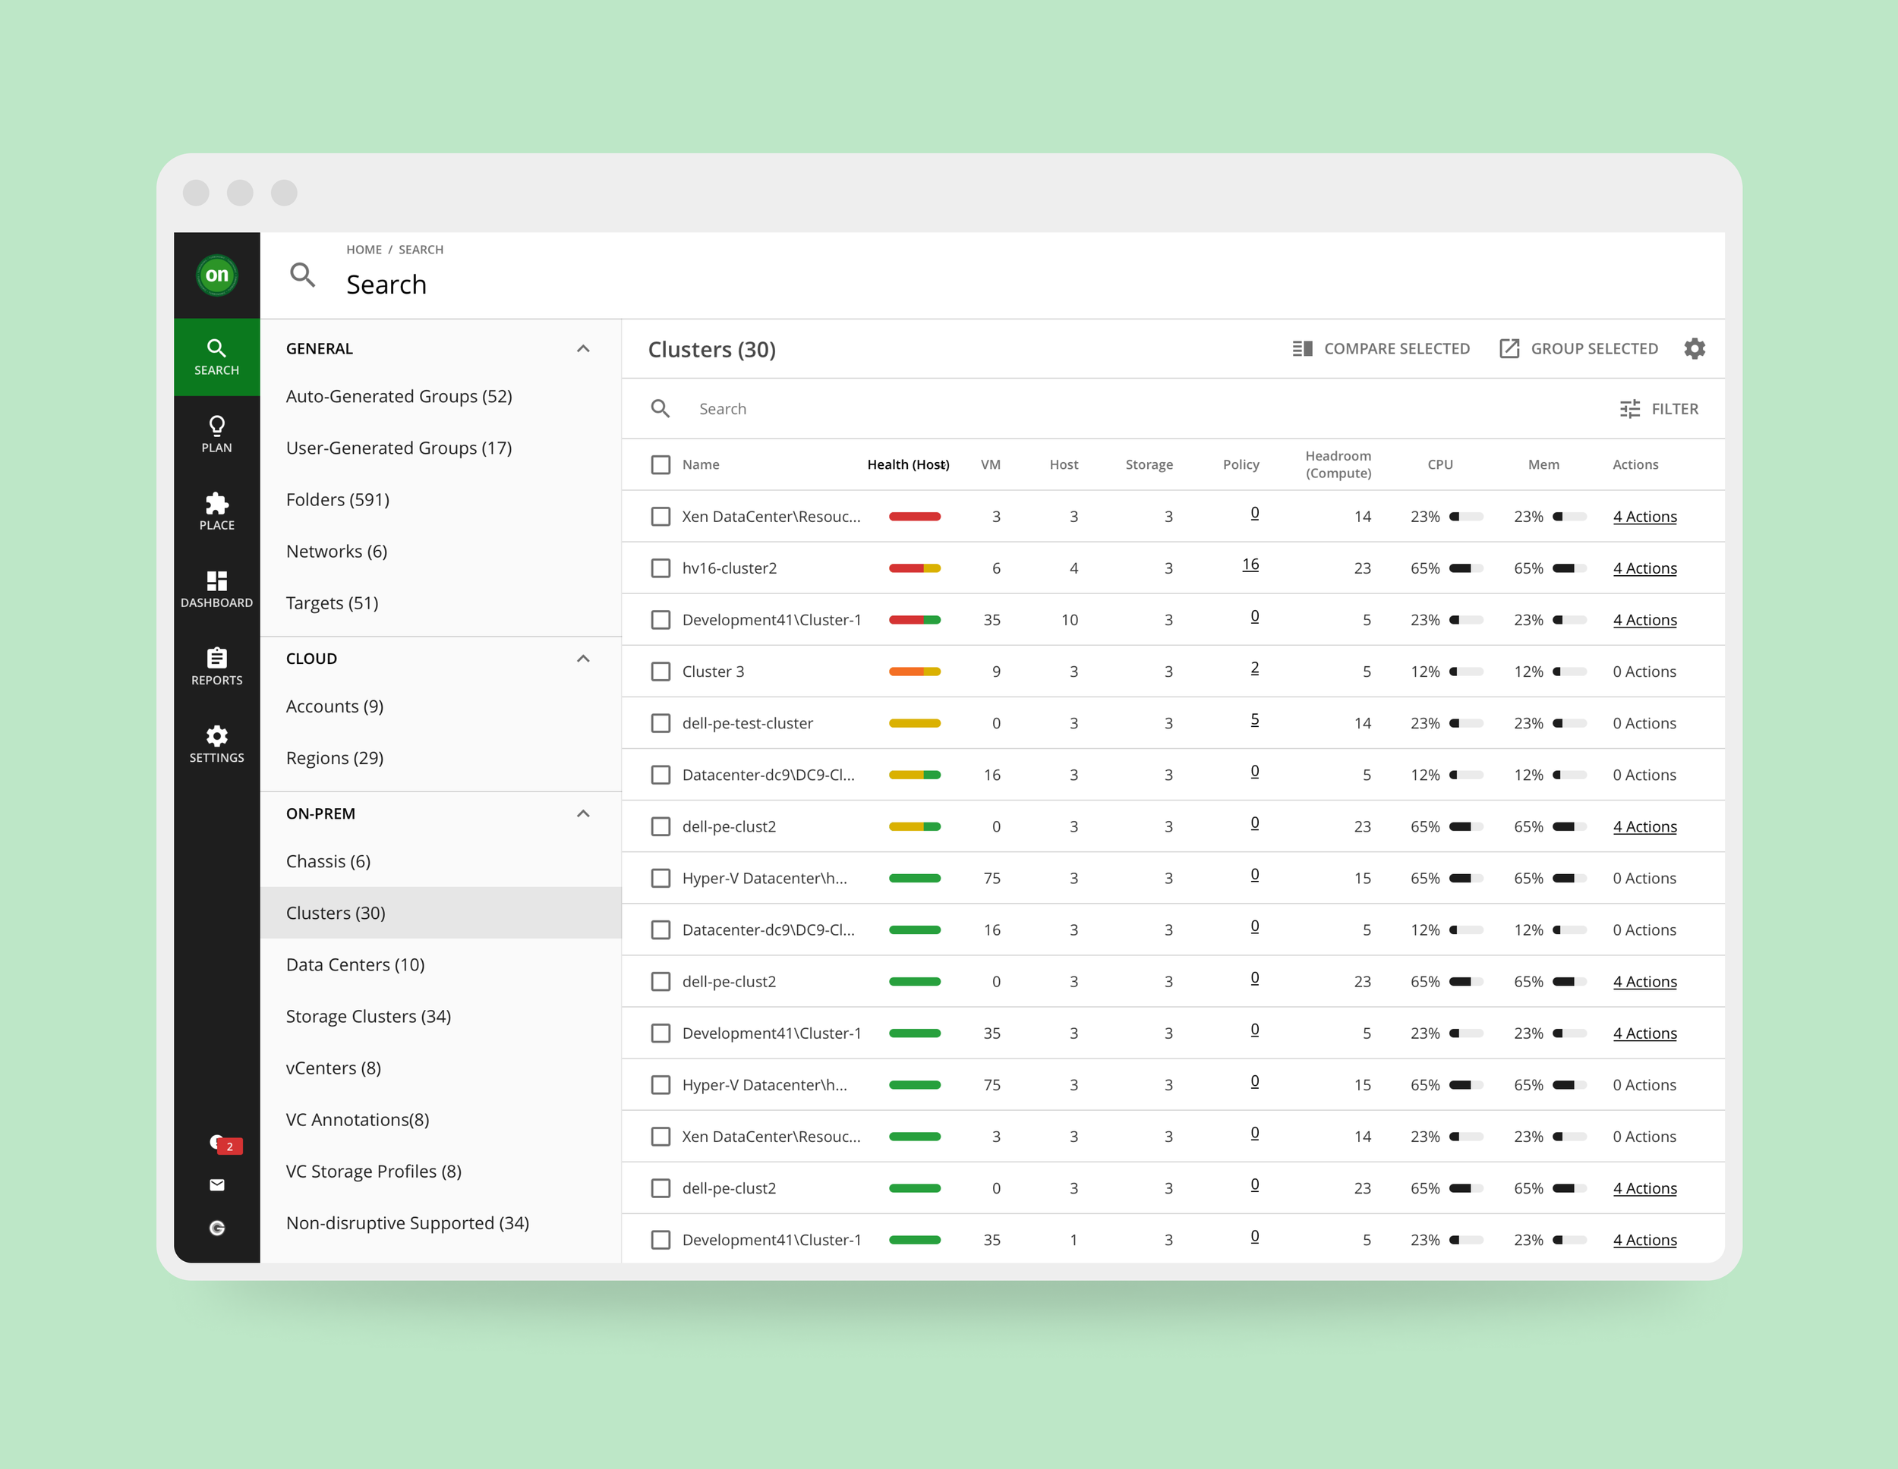Click COMPARE SELECTED button text

coord(1397,348)
